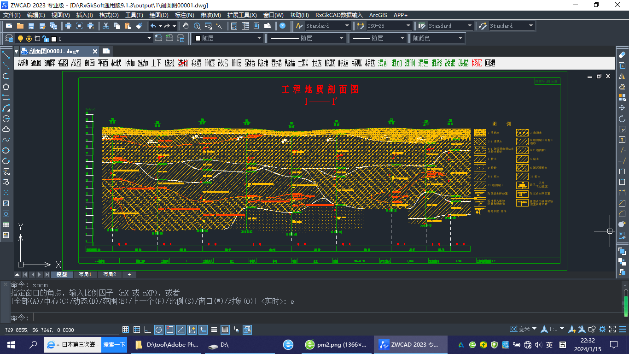Click the Mirror tool in right toolbar

[x=622, y=76]
